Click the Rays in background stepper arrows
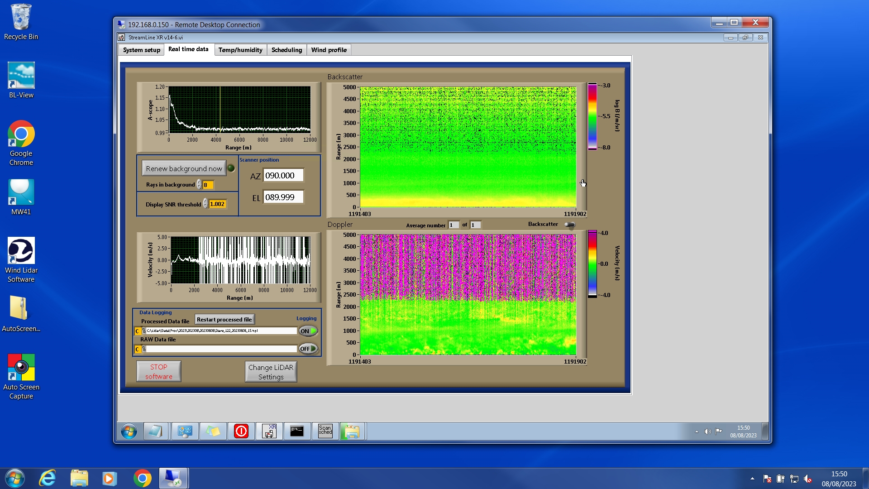This screenshot has width=869, height=489. (199, 185)
